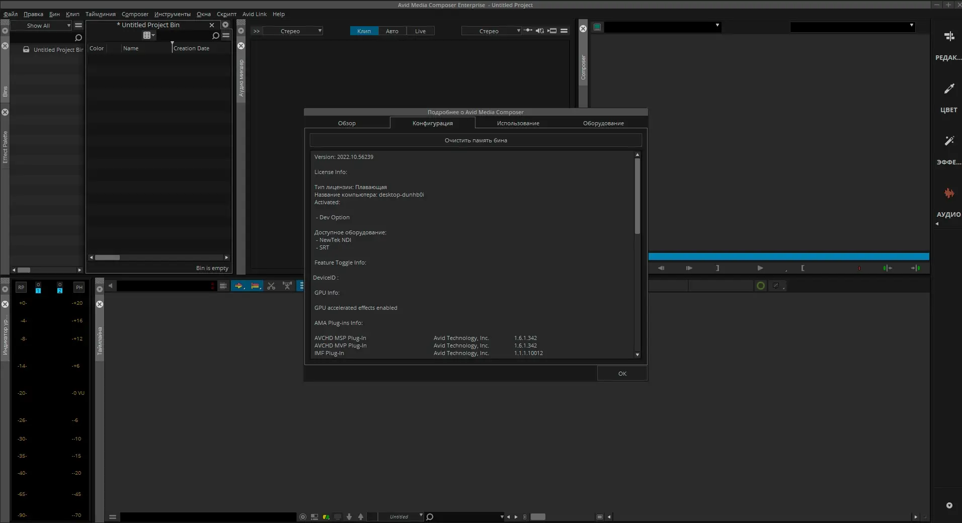Click the Mark In bracket button
Screen dimensions: 962x523
(x=803, y=268)
